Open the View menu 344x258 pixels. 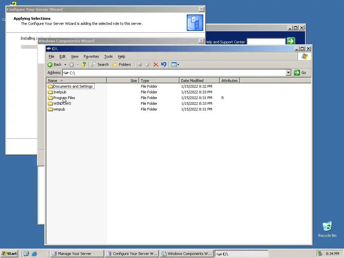(x=75, y=56)
